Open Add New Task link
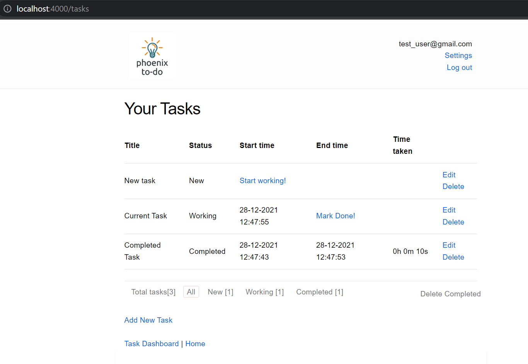Image resolution: width=528 pixels, height=364 pixels. [x=148, y=320]
